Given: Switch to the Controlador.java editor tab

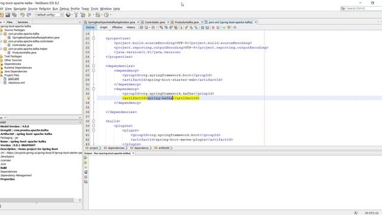Looking at the screenshot, I should [155, 22].
